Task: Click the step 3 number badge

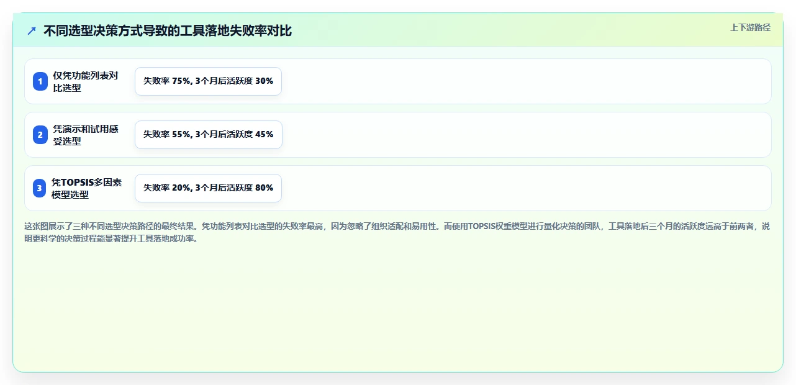Action: pyautogui.click(x=40, y=188)
